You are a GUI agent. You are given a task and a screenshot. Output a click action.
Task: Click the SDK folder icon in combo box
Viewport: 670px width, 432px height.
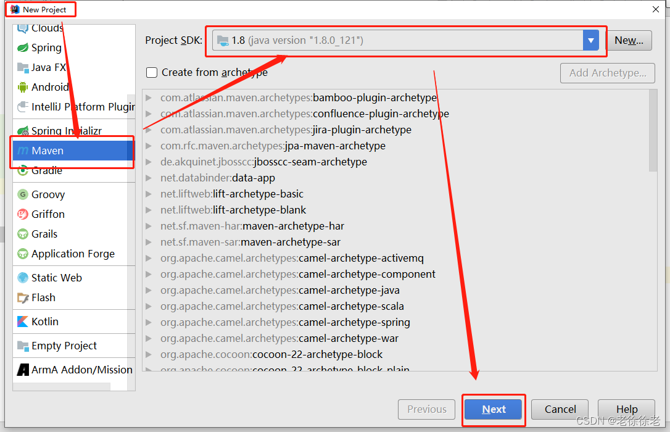coord(223,41)
